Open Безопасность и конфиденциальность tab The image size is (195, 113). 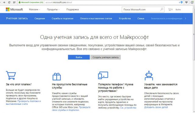click(167, 18)
